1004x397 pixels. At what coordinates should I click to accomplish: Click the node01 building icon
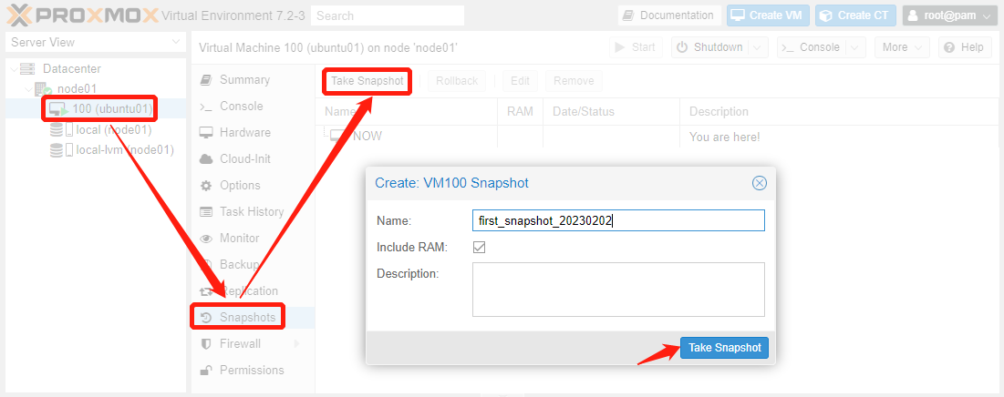[x=43, y=89]
